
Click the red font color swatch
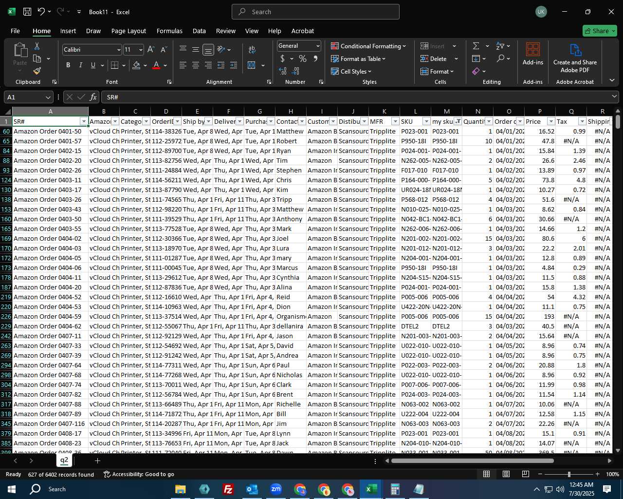click(x=156, y=65)
